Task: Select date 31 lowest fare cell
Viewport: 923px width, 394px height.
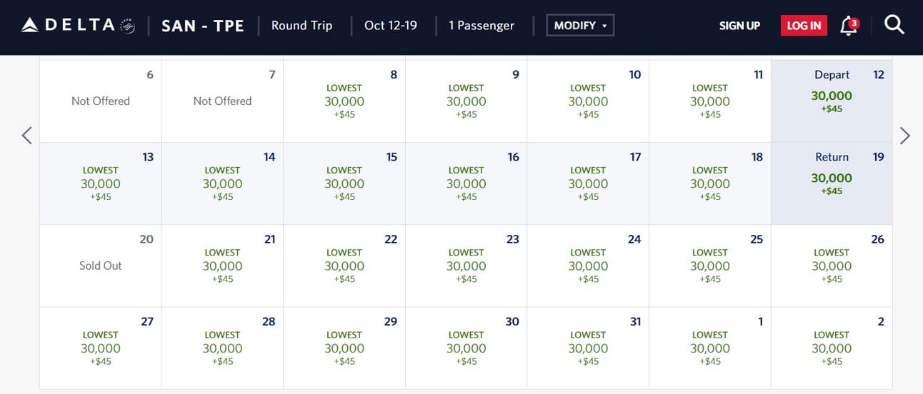Action: [588, 348]
